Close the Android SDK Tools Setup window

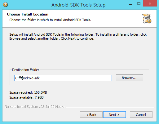click(x=150, y=4)
